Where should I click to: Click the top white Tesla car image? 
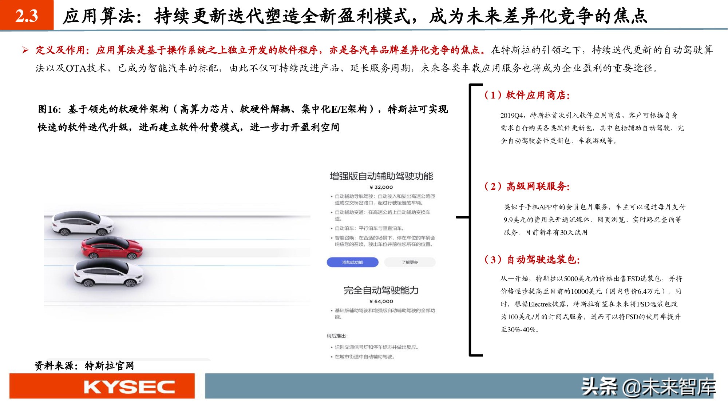point(82,223)
